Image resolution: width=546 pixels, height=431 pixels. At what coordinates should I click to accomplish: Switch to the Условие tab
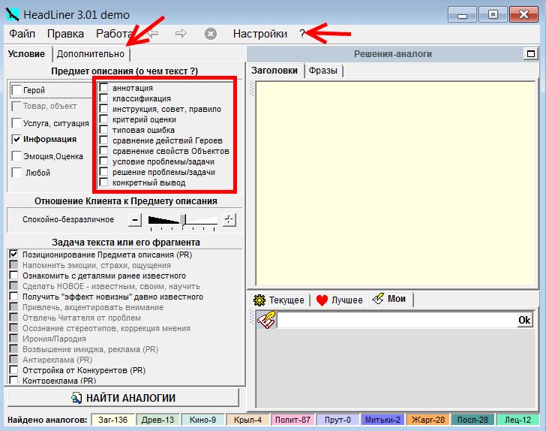pyautogui.click(x=26, y=54)
